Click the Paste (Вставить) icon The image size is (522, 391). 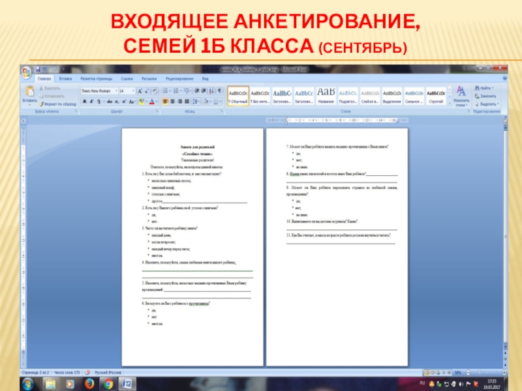click(29, 93)
